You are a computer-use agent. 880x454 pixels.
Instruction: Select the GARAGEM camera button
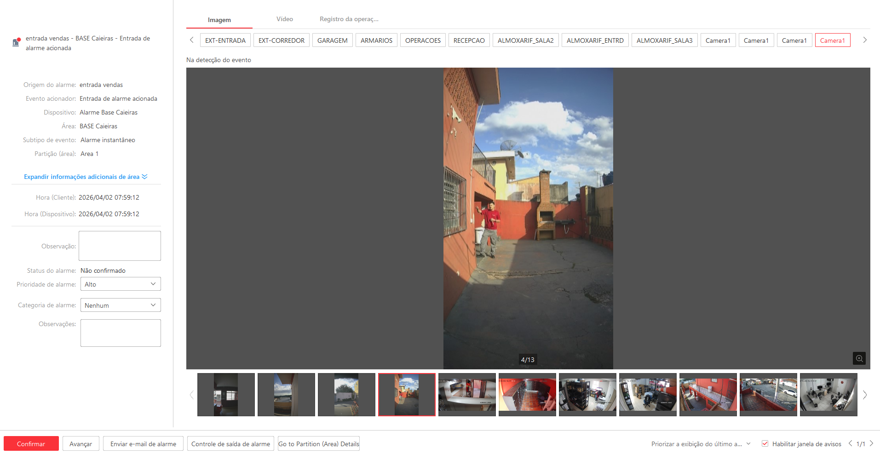point(332,40)
